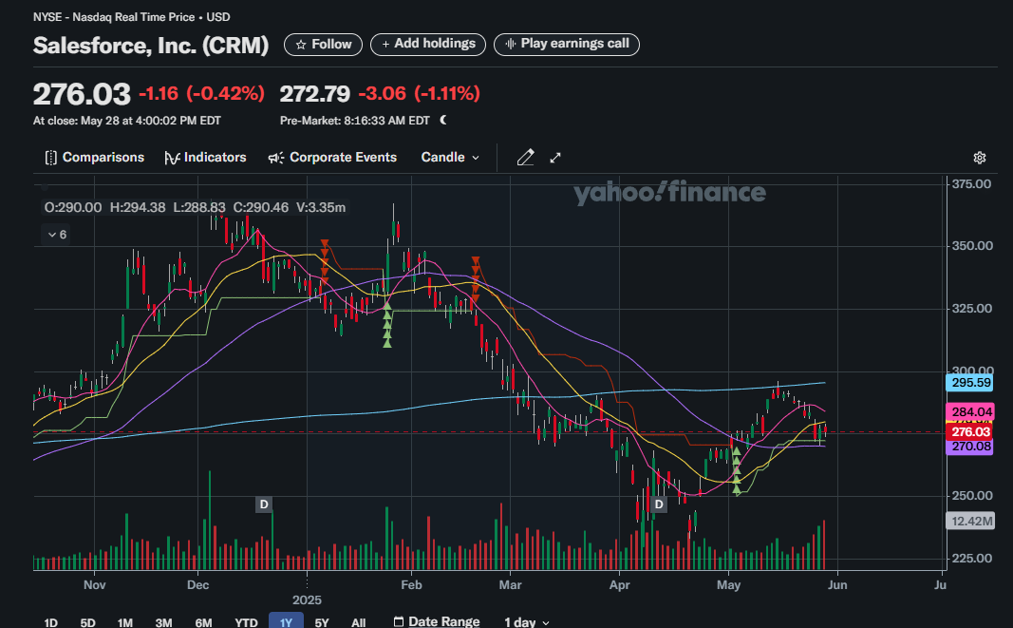Viewport: 1013px width, 628px height.
Task: Click the 295.59 blue price label
Action: pos(970,383)
